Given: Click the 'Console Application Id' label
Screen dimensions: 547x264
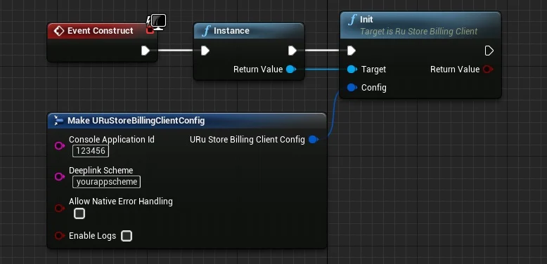Looking at the screenshot, I should point(112,140).
